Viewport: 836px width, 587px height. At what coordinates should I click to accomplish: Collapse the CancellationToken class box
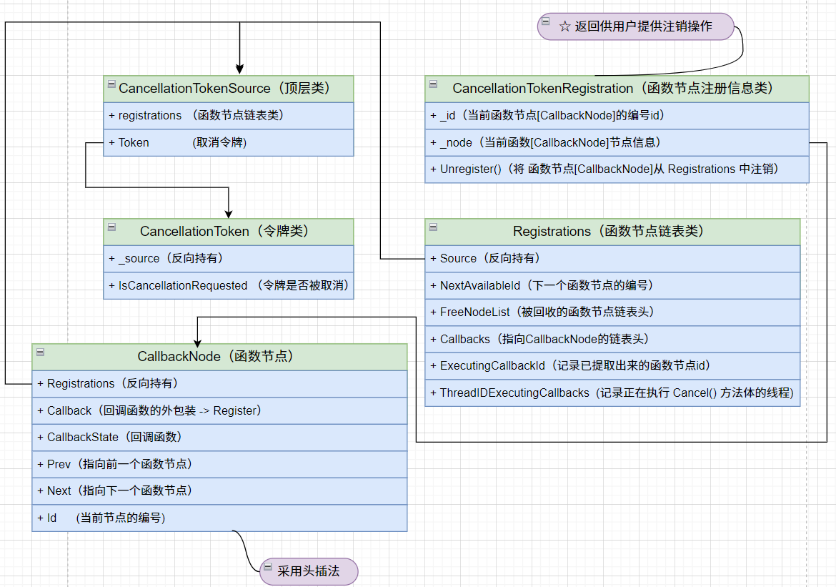point(111,227)
